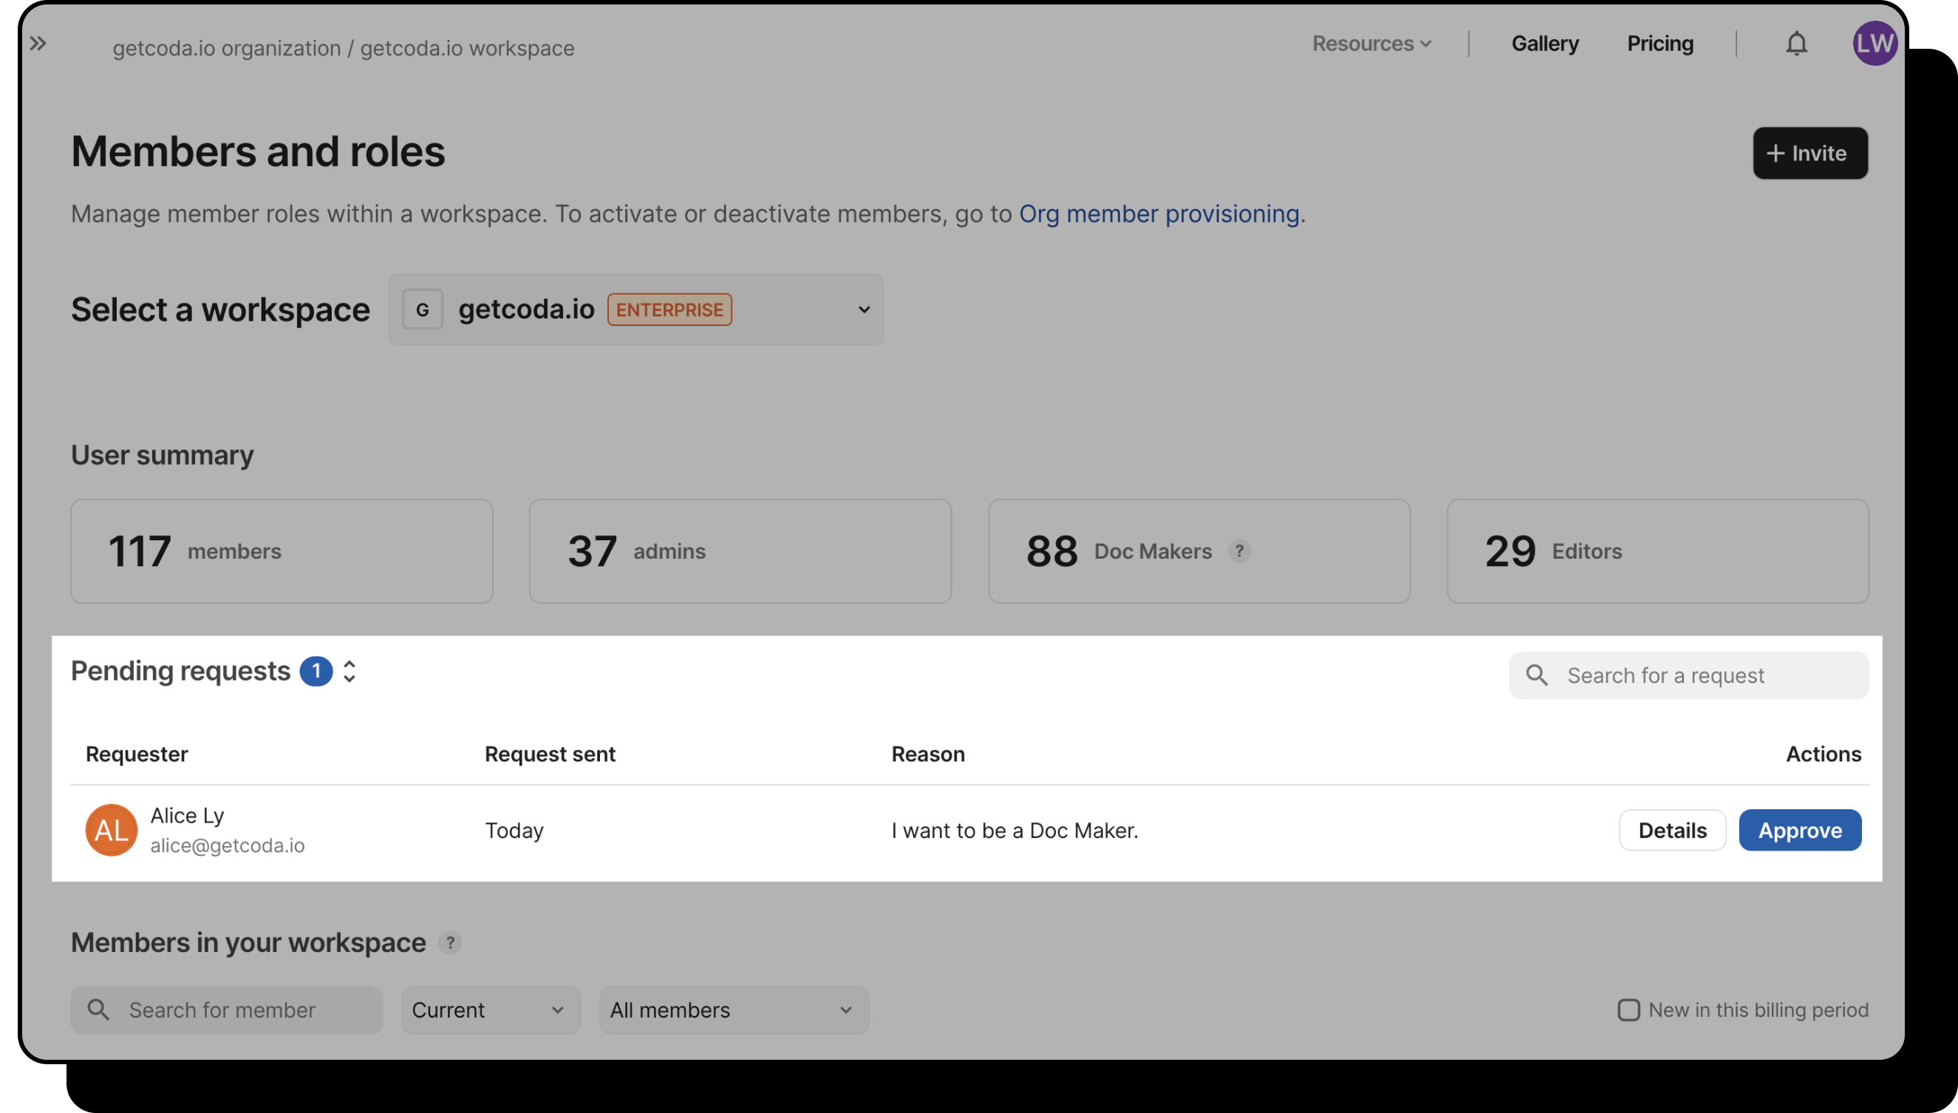The image size is (1958, 1113).
Task: Open the Current status filter dropdown
Action: [x=491, y=1010]
